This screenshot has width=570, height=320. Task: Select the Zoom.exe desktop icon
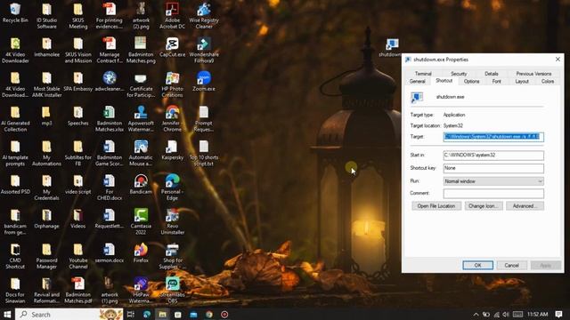pyautogui.click(x=204, y=81)
